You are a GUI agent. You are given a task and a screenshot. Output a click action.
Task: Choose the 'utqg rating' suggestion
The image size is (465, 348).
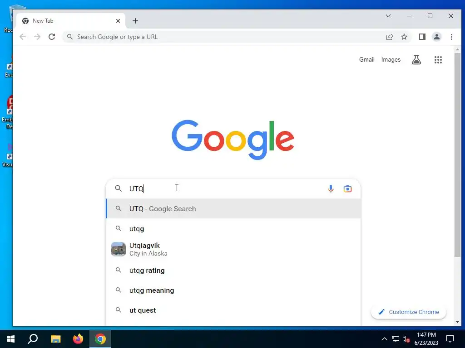click(x=233, y=271)
